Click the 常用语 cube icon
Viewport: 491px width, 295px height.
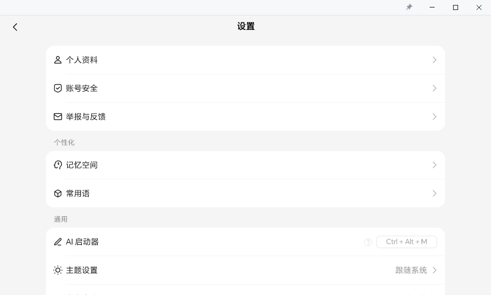[58, 193]
